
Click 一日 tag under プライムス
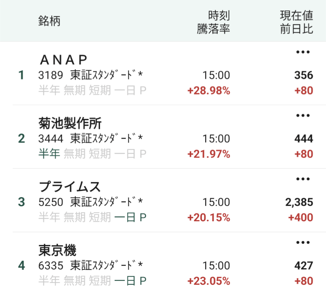pos(125,217)
